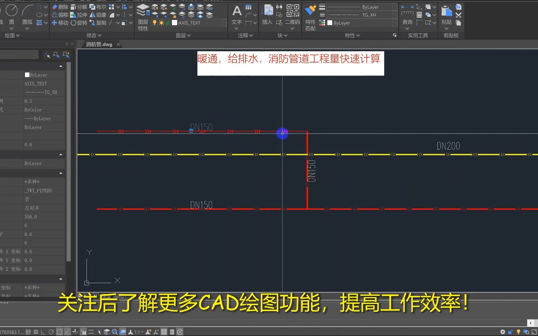The image size is (538, 336).
Task: Toggle snap mode in status bar
Action: point(28,332)
